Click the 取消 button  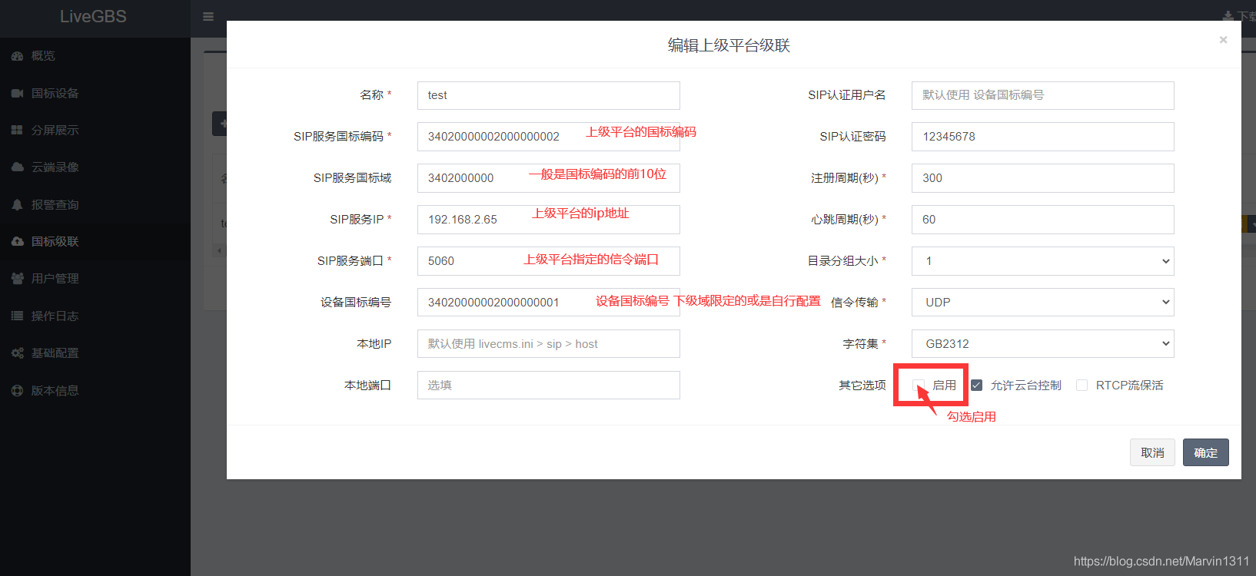pos(1152,452)
